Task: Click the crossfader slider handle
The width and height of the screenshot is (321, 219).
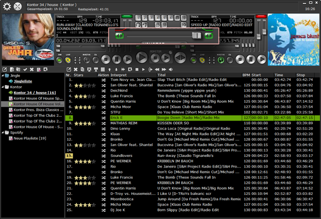Action: (x=197, y=36)
